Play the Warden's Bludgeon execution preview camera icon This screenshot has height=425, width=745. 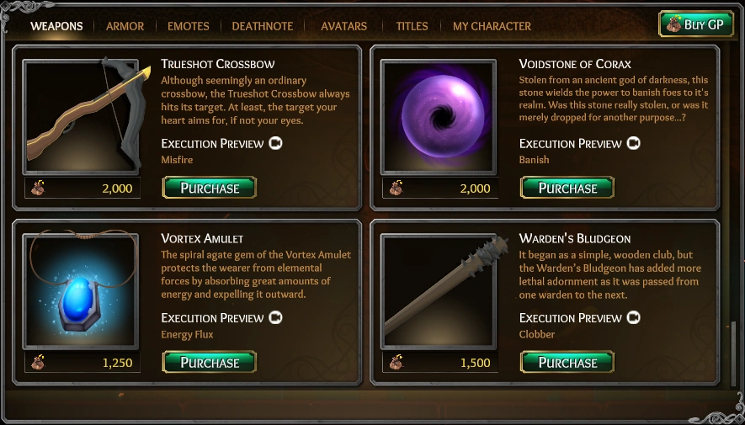click(633, 317)
